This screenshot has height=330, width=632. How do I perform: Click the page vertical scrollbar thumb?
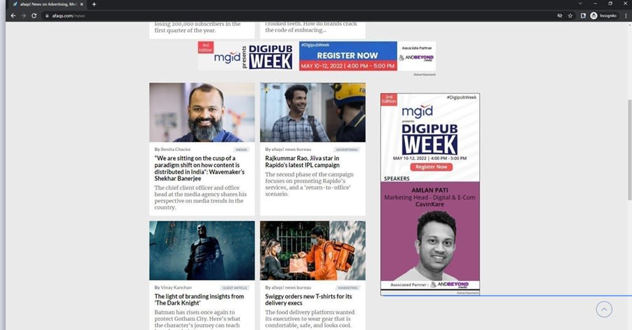pos(628,196)
